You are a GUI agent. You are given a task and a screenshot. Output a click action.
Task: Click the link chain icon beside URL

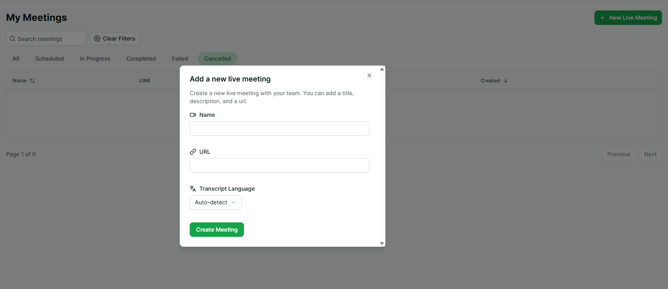coord(193,152)
